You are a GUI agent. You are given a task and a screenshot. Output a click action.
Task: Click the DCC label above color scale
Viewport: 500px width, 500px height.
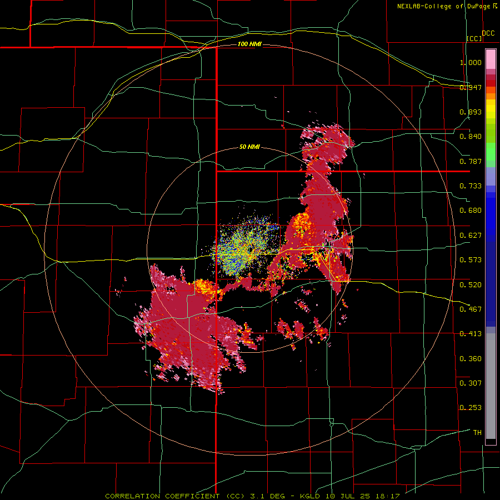coord(488,33)
